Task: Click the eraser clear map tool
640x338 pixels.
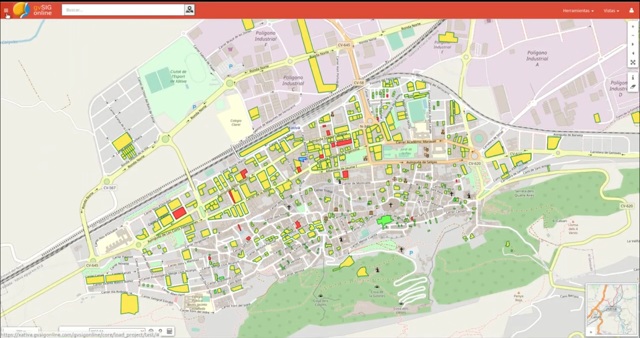Action: coord(633,87)
